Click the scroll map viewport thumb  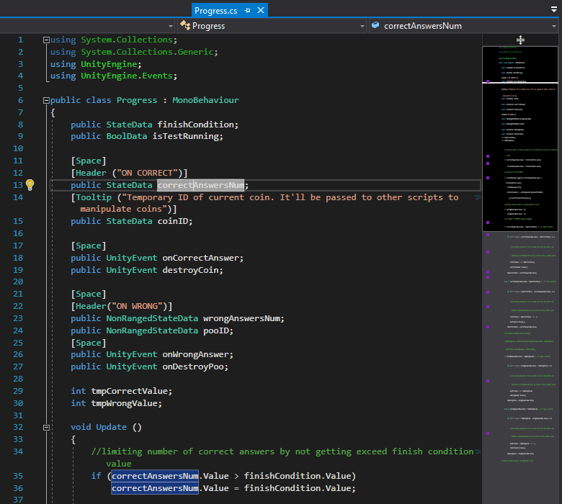coord(520,139)
